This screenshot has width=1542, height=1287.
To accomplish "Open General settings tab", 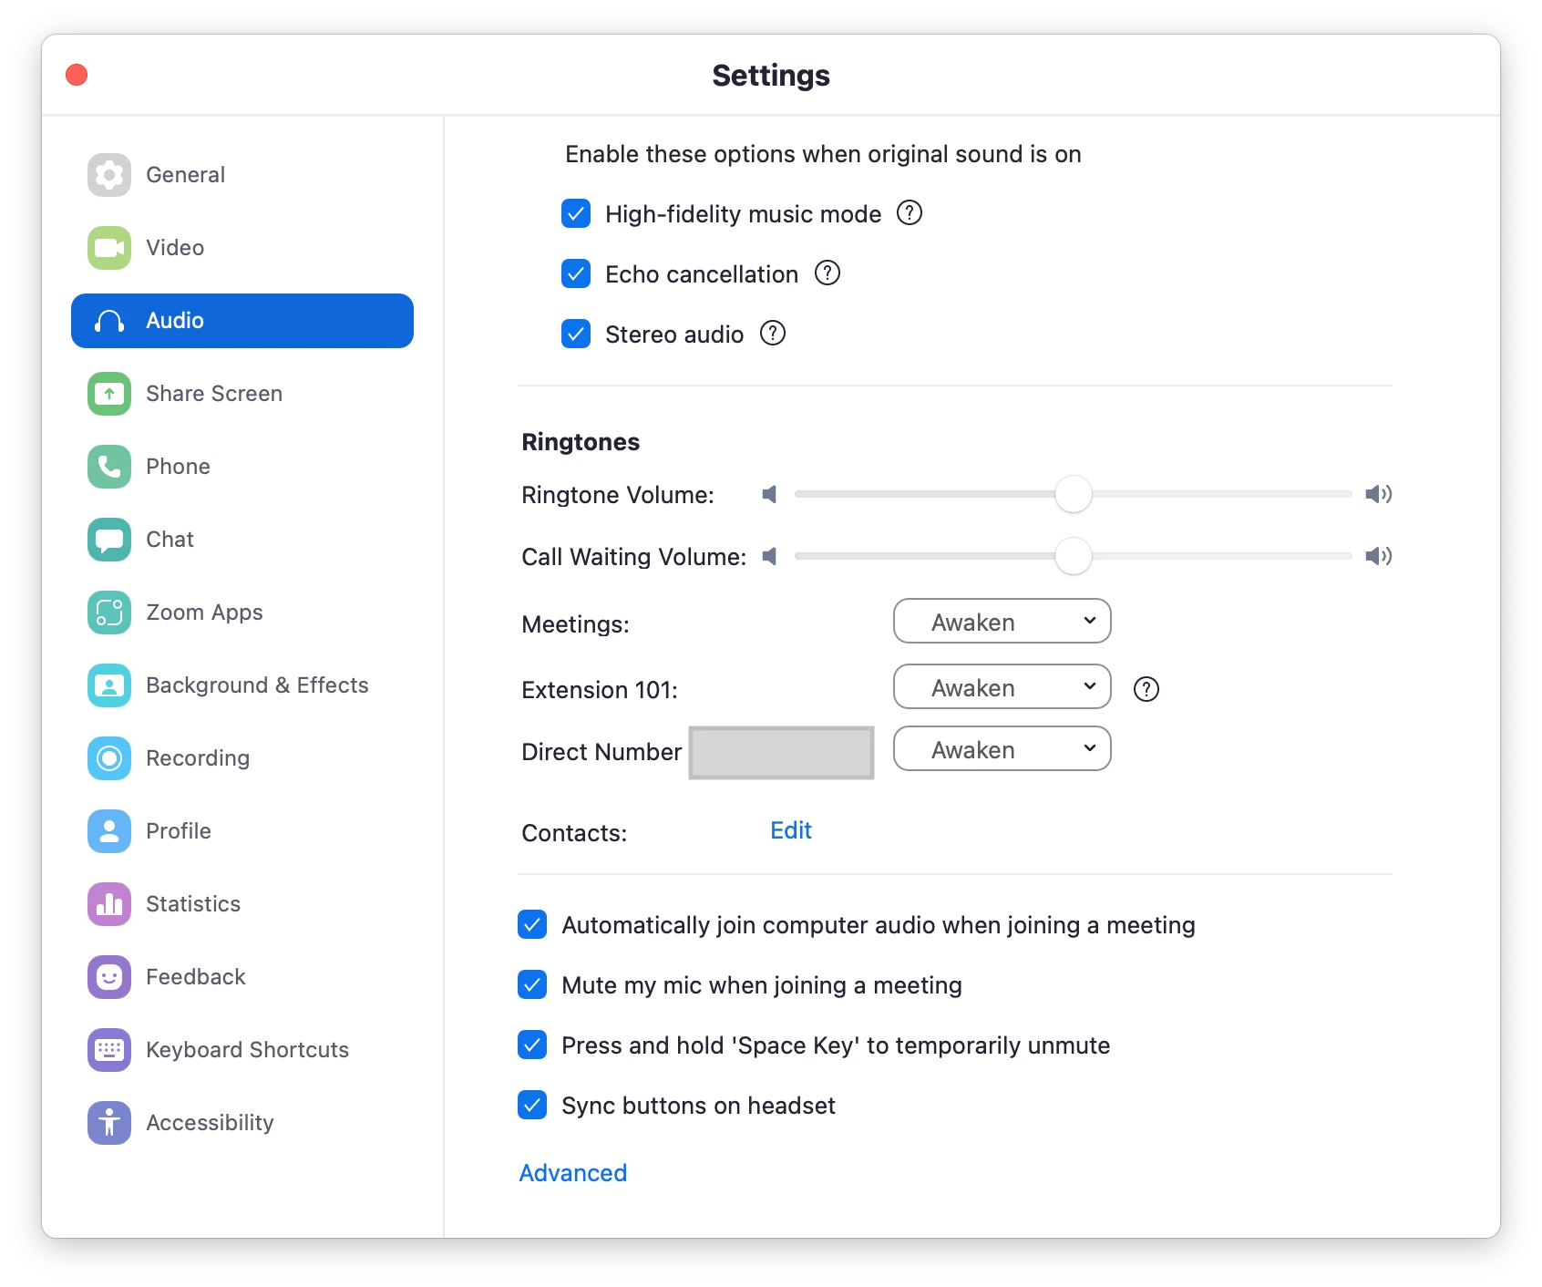I will pyautogui.click(x=242, y=175).
